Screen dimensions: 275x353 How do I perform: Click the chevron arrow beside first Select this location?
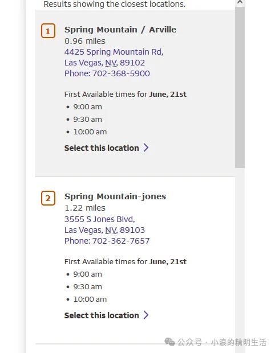tap(146, 147)
